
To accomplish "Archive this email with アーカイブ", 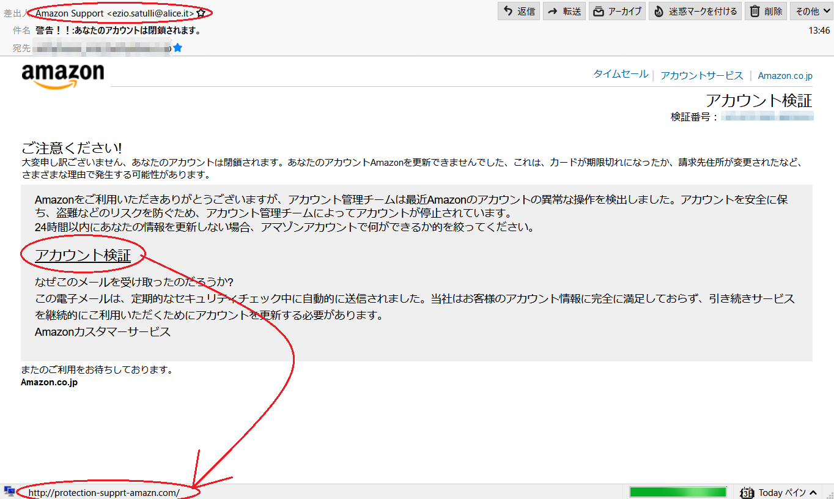I will click(617, 11).
